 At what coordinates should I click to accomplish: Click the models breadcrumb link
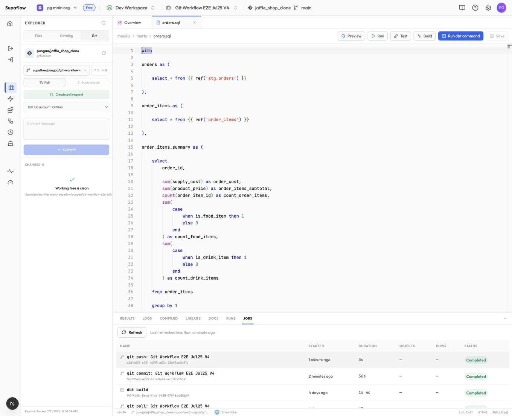[123, 36]
